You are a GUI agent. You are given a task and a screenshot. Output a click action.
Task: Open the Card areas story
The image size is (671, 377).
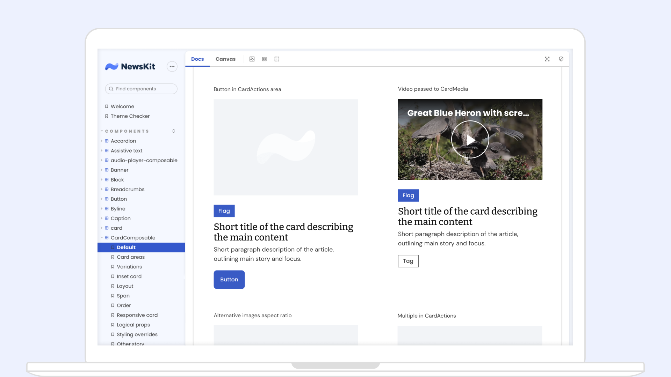(131, 257)
